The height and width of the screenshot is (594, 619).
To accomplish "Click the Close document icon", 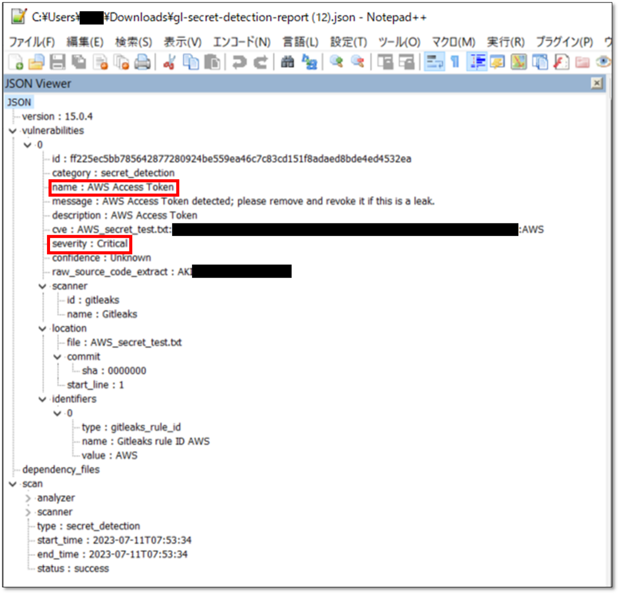I will point(100,62).
